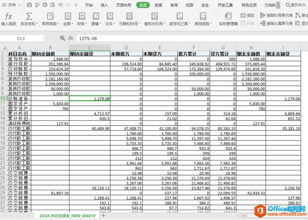
Task: Switch to the 插入 Insert tab
Action: coord(104,5)
